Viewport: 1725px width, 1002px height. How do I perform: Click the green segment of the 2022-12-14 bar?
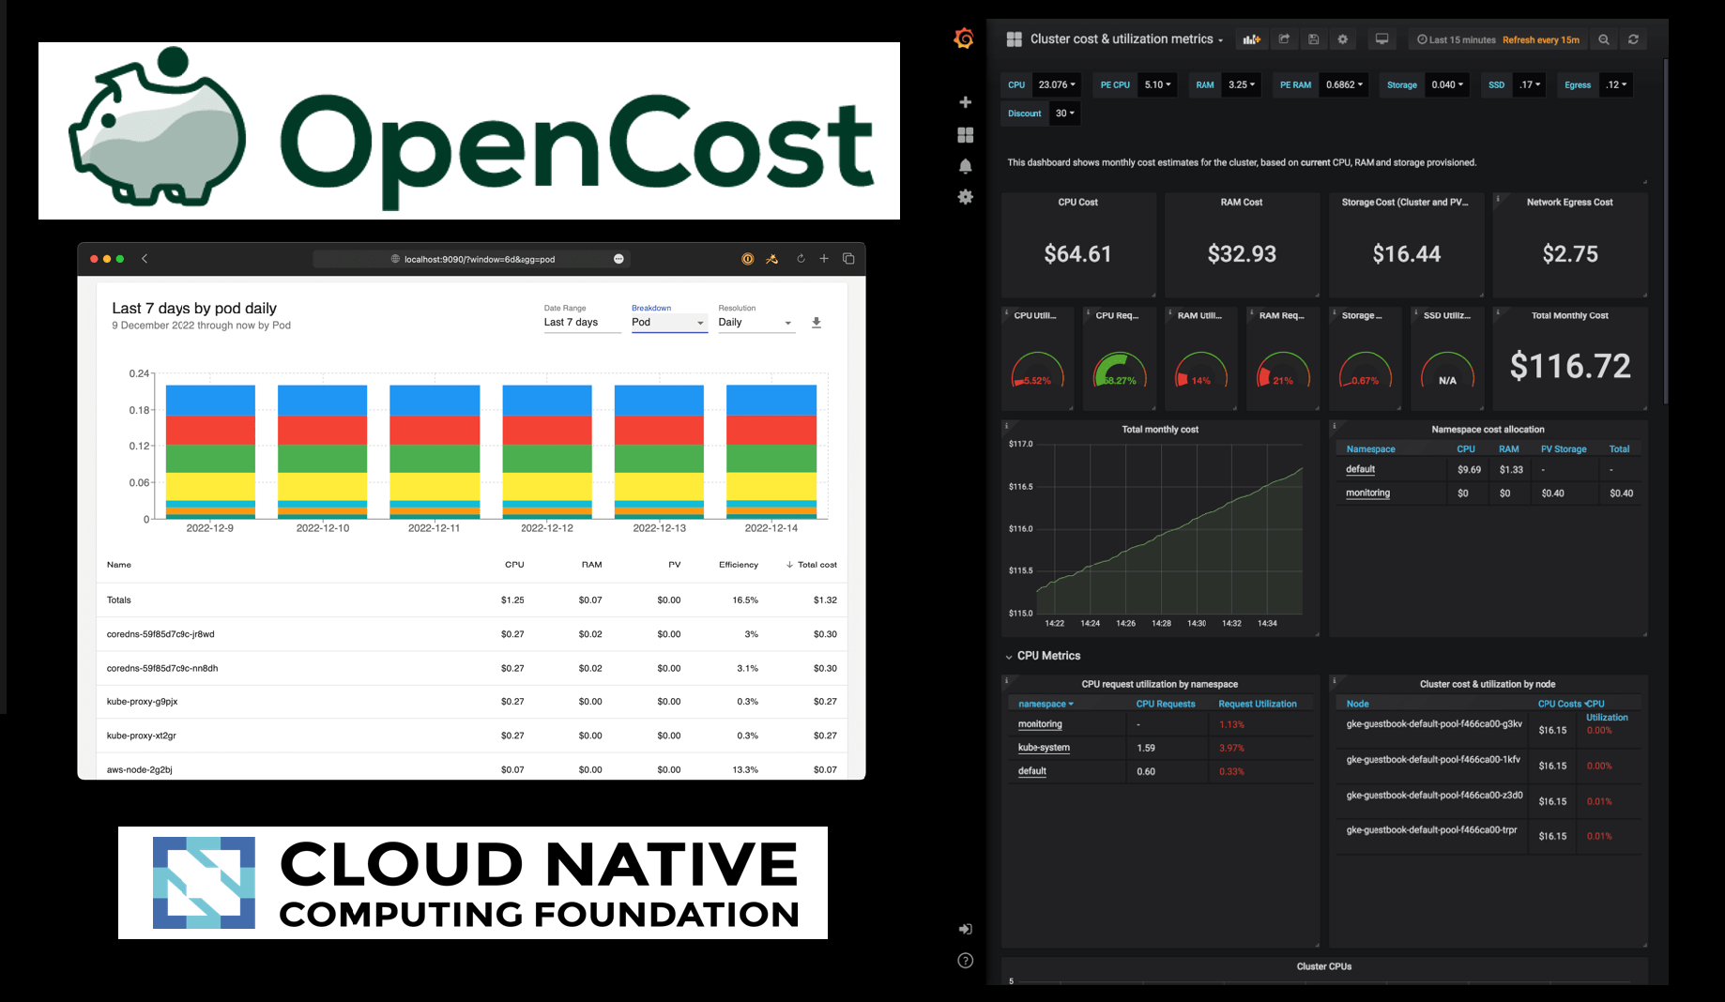click(771, 459)
